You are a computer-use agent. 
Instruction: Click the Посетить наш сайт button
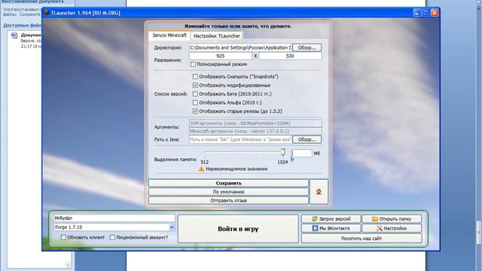361,238
